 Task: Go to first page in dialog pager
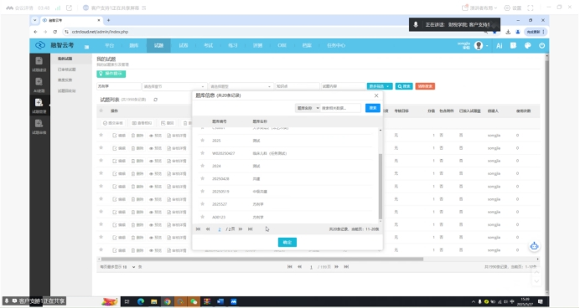pos(199,229)
